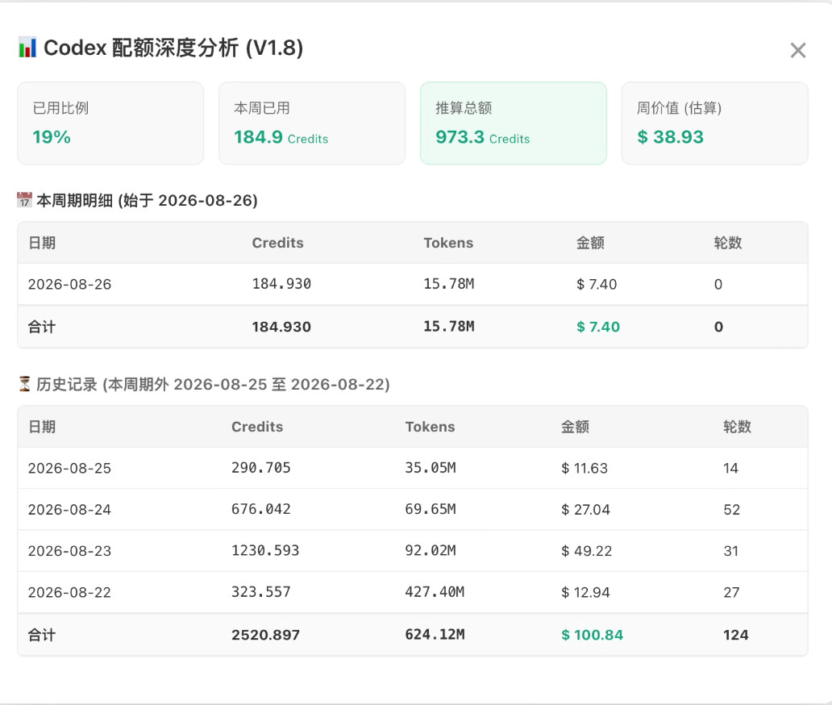Click the bar chart icon beside the title
Viewport: 832px width, 705px height.
(x=27, y=48)
